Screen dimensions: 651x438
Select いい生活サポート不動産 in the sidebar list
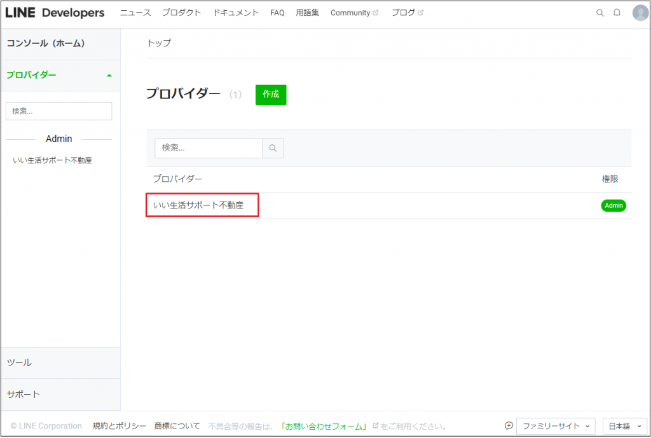(x=52, y=160)
